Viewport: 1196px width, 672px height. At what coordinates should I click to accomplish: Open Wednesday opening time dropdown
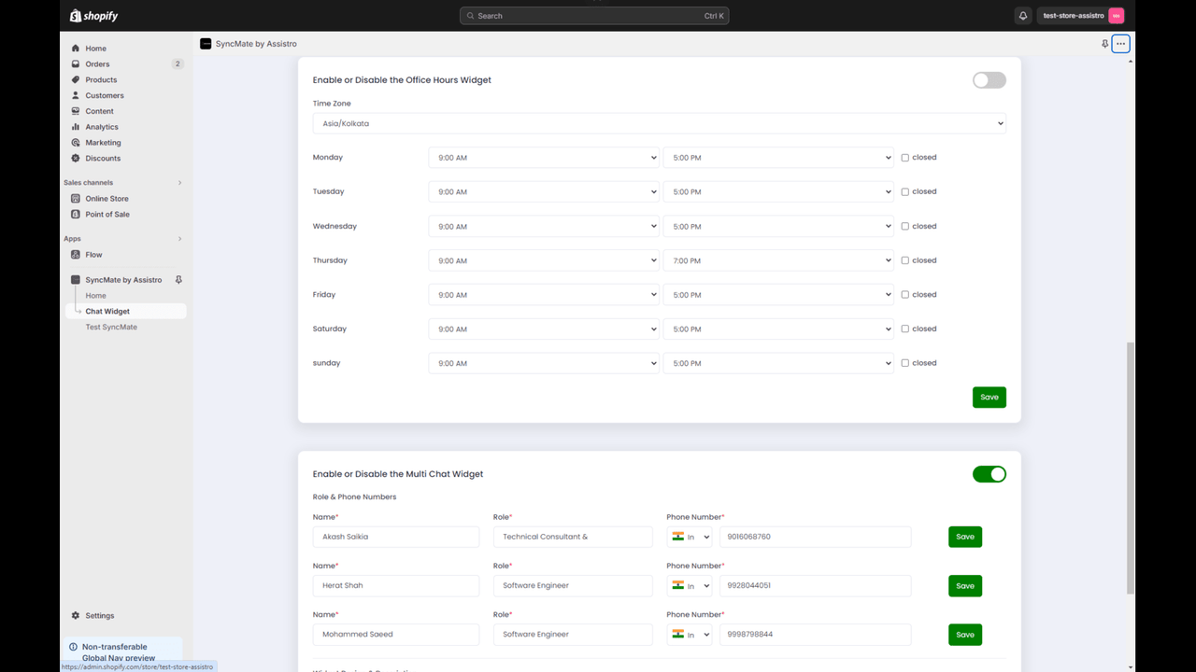click(544, 226)
